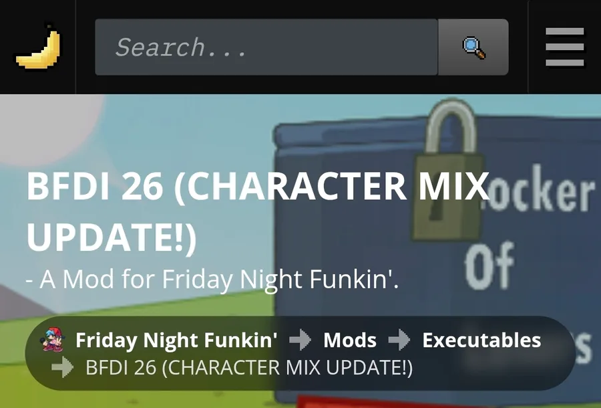Click the 'locker Of' text on banner

coord(529,227)
